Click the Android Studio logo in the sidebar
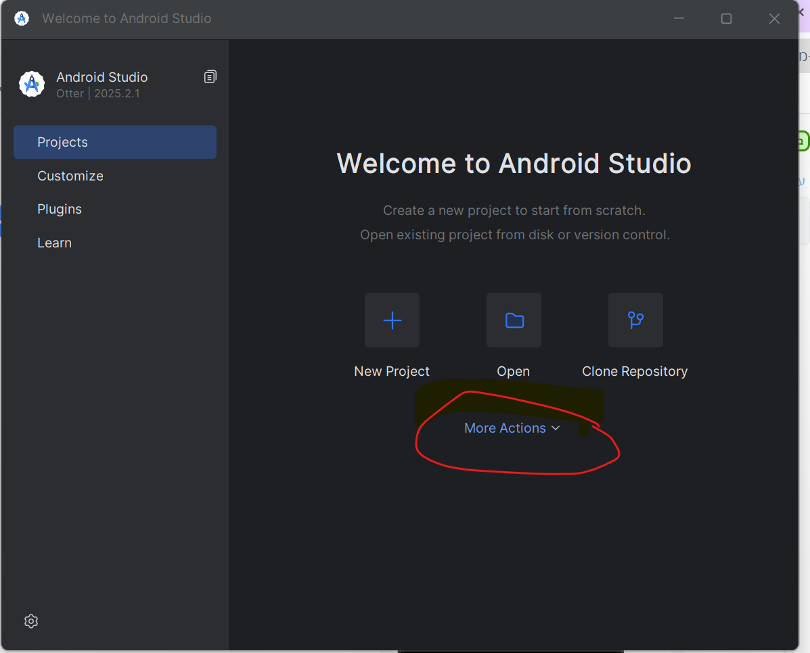Screen dimensions: 810x653 31,84
